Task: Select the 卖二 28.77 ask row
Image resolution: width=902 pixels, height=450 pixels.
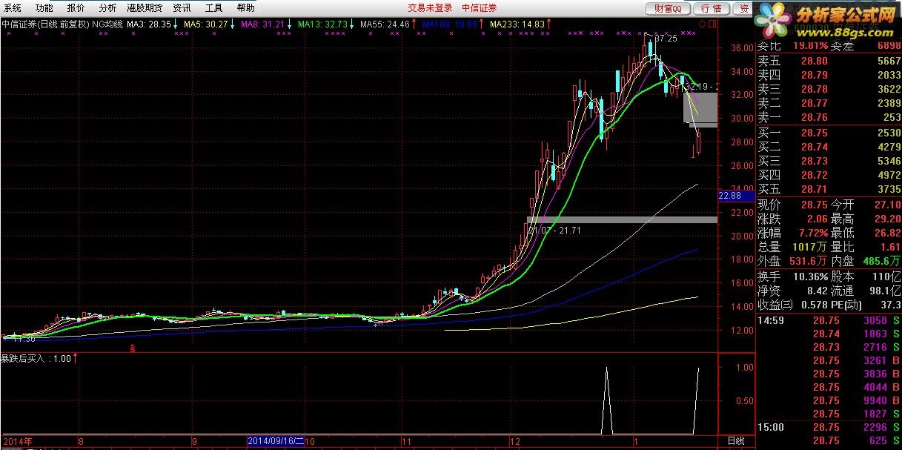Action: 829,104
